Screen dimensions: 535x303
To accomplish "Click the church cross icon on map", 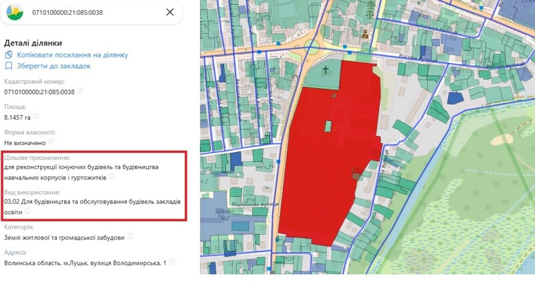I will coord(326,70).
